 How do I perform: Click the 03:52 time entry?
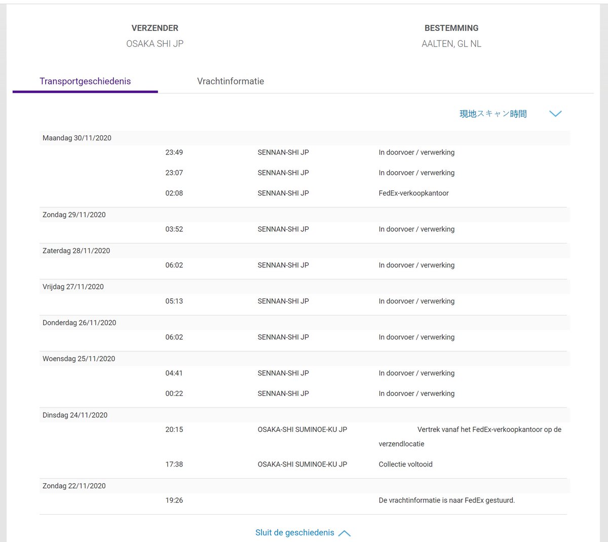[174, 229]
